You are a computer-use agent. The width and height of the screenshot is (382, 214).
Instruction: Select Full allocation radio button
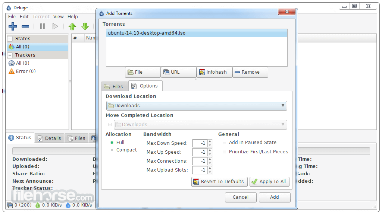coord(112,143)
